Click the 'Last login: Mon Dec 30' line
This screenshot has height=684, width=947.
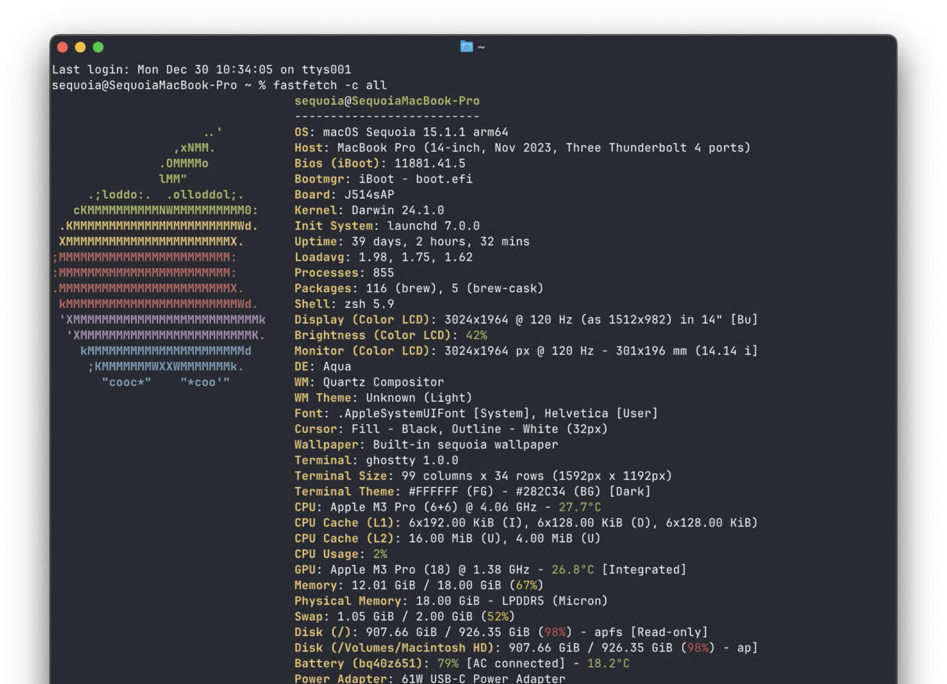point(202,70)
